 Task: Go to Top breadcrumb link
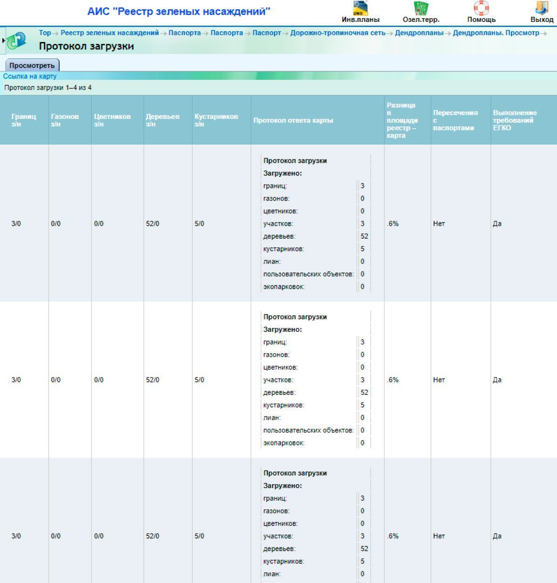pyautogui.click(x=45, y=33)
